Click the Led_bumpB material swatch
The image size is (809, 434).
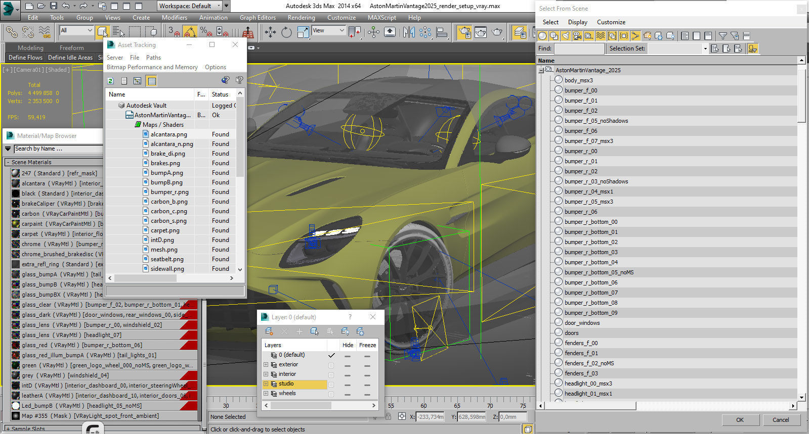tap(16, 406)
